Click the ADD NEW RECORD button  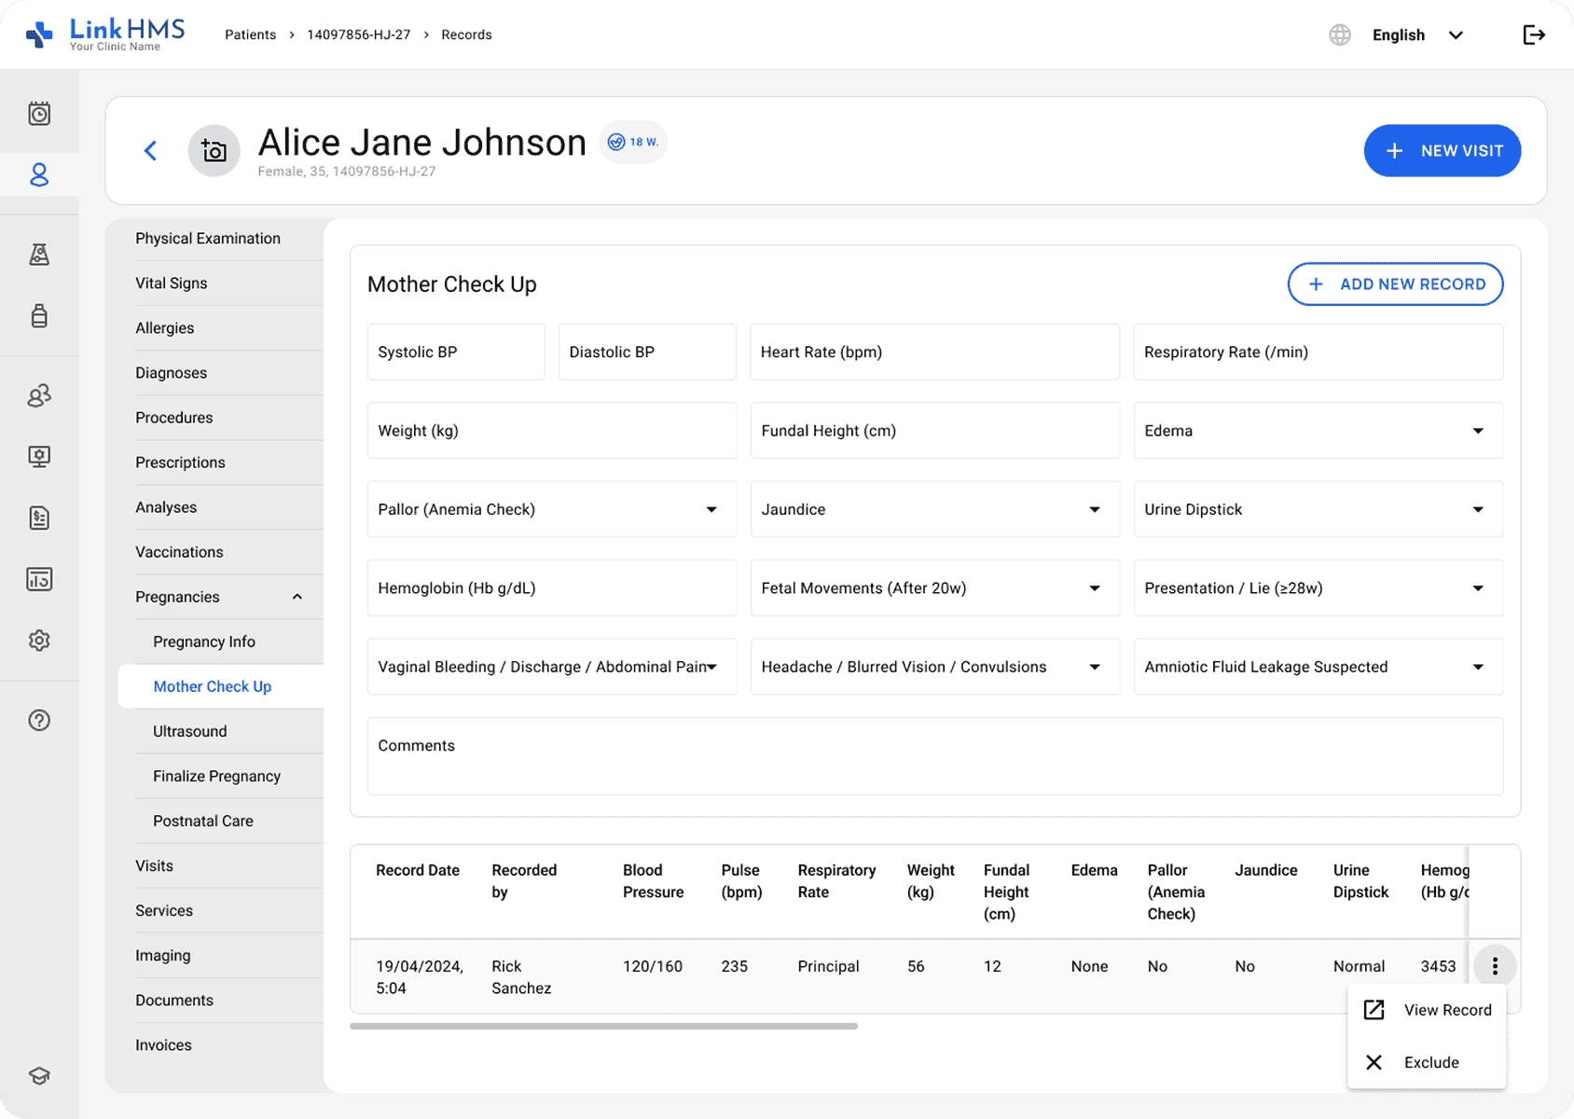pos(1395,284)
